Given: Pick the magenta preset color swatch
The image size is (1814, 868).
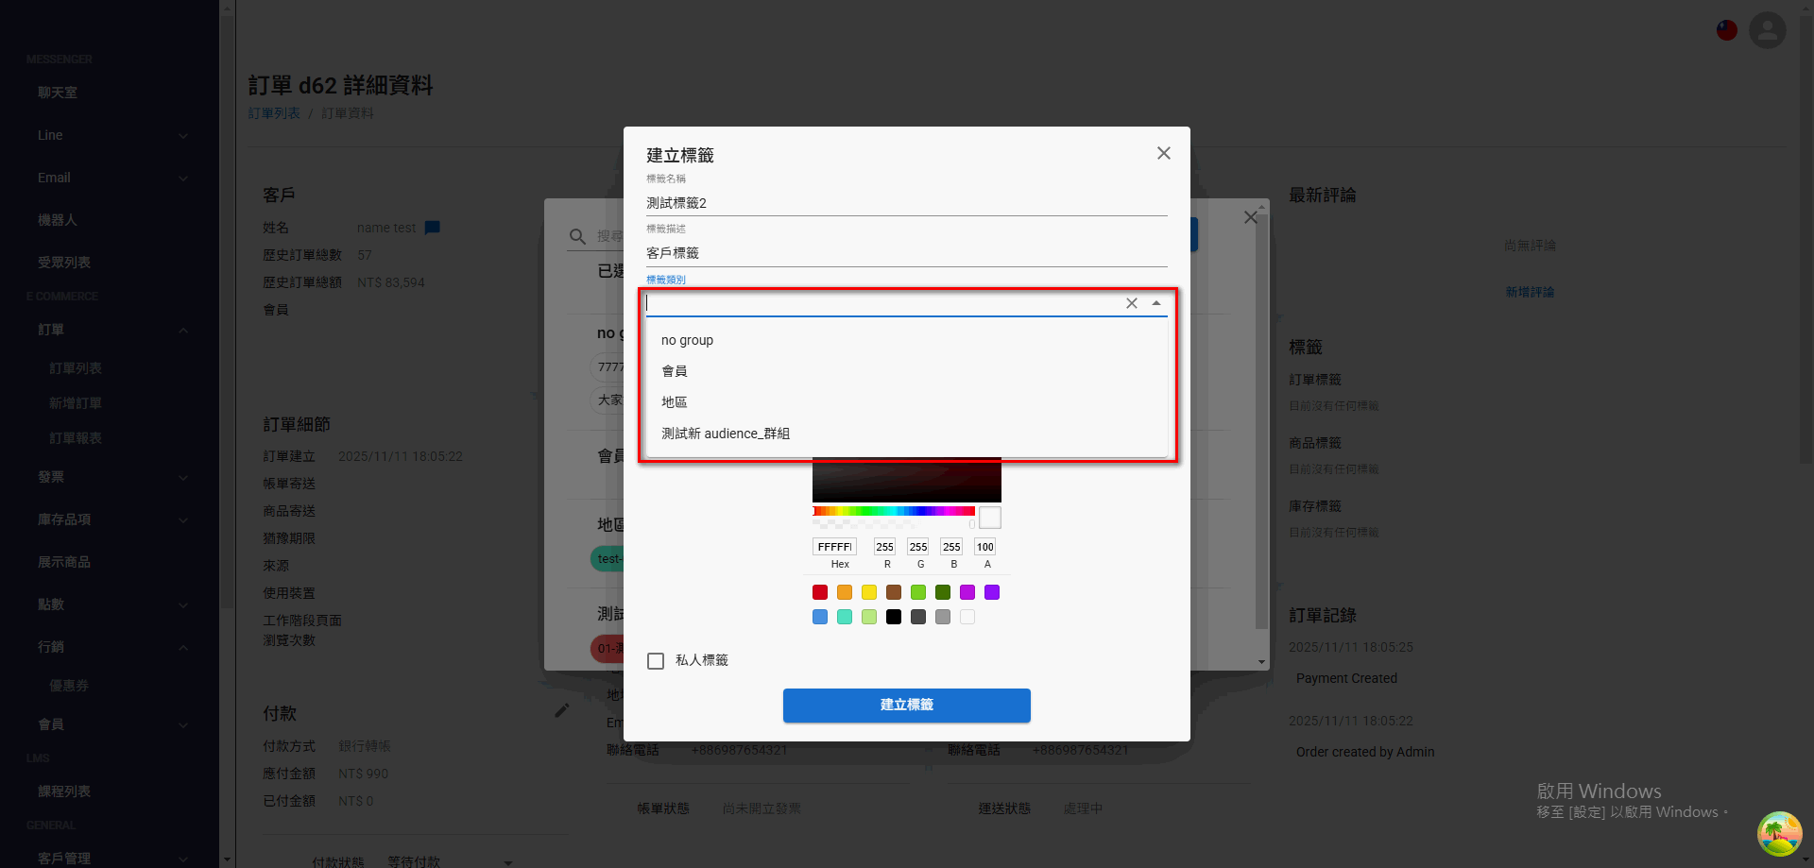Looking at the screenshot, I should pos(967,592).
